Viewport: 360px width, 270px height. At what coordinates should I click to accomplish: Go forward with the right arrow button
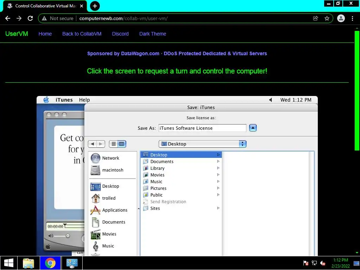coord(101,144)
